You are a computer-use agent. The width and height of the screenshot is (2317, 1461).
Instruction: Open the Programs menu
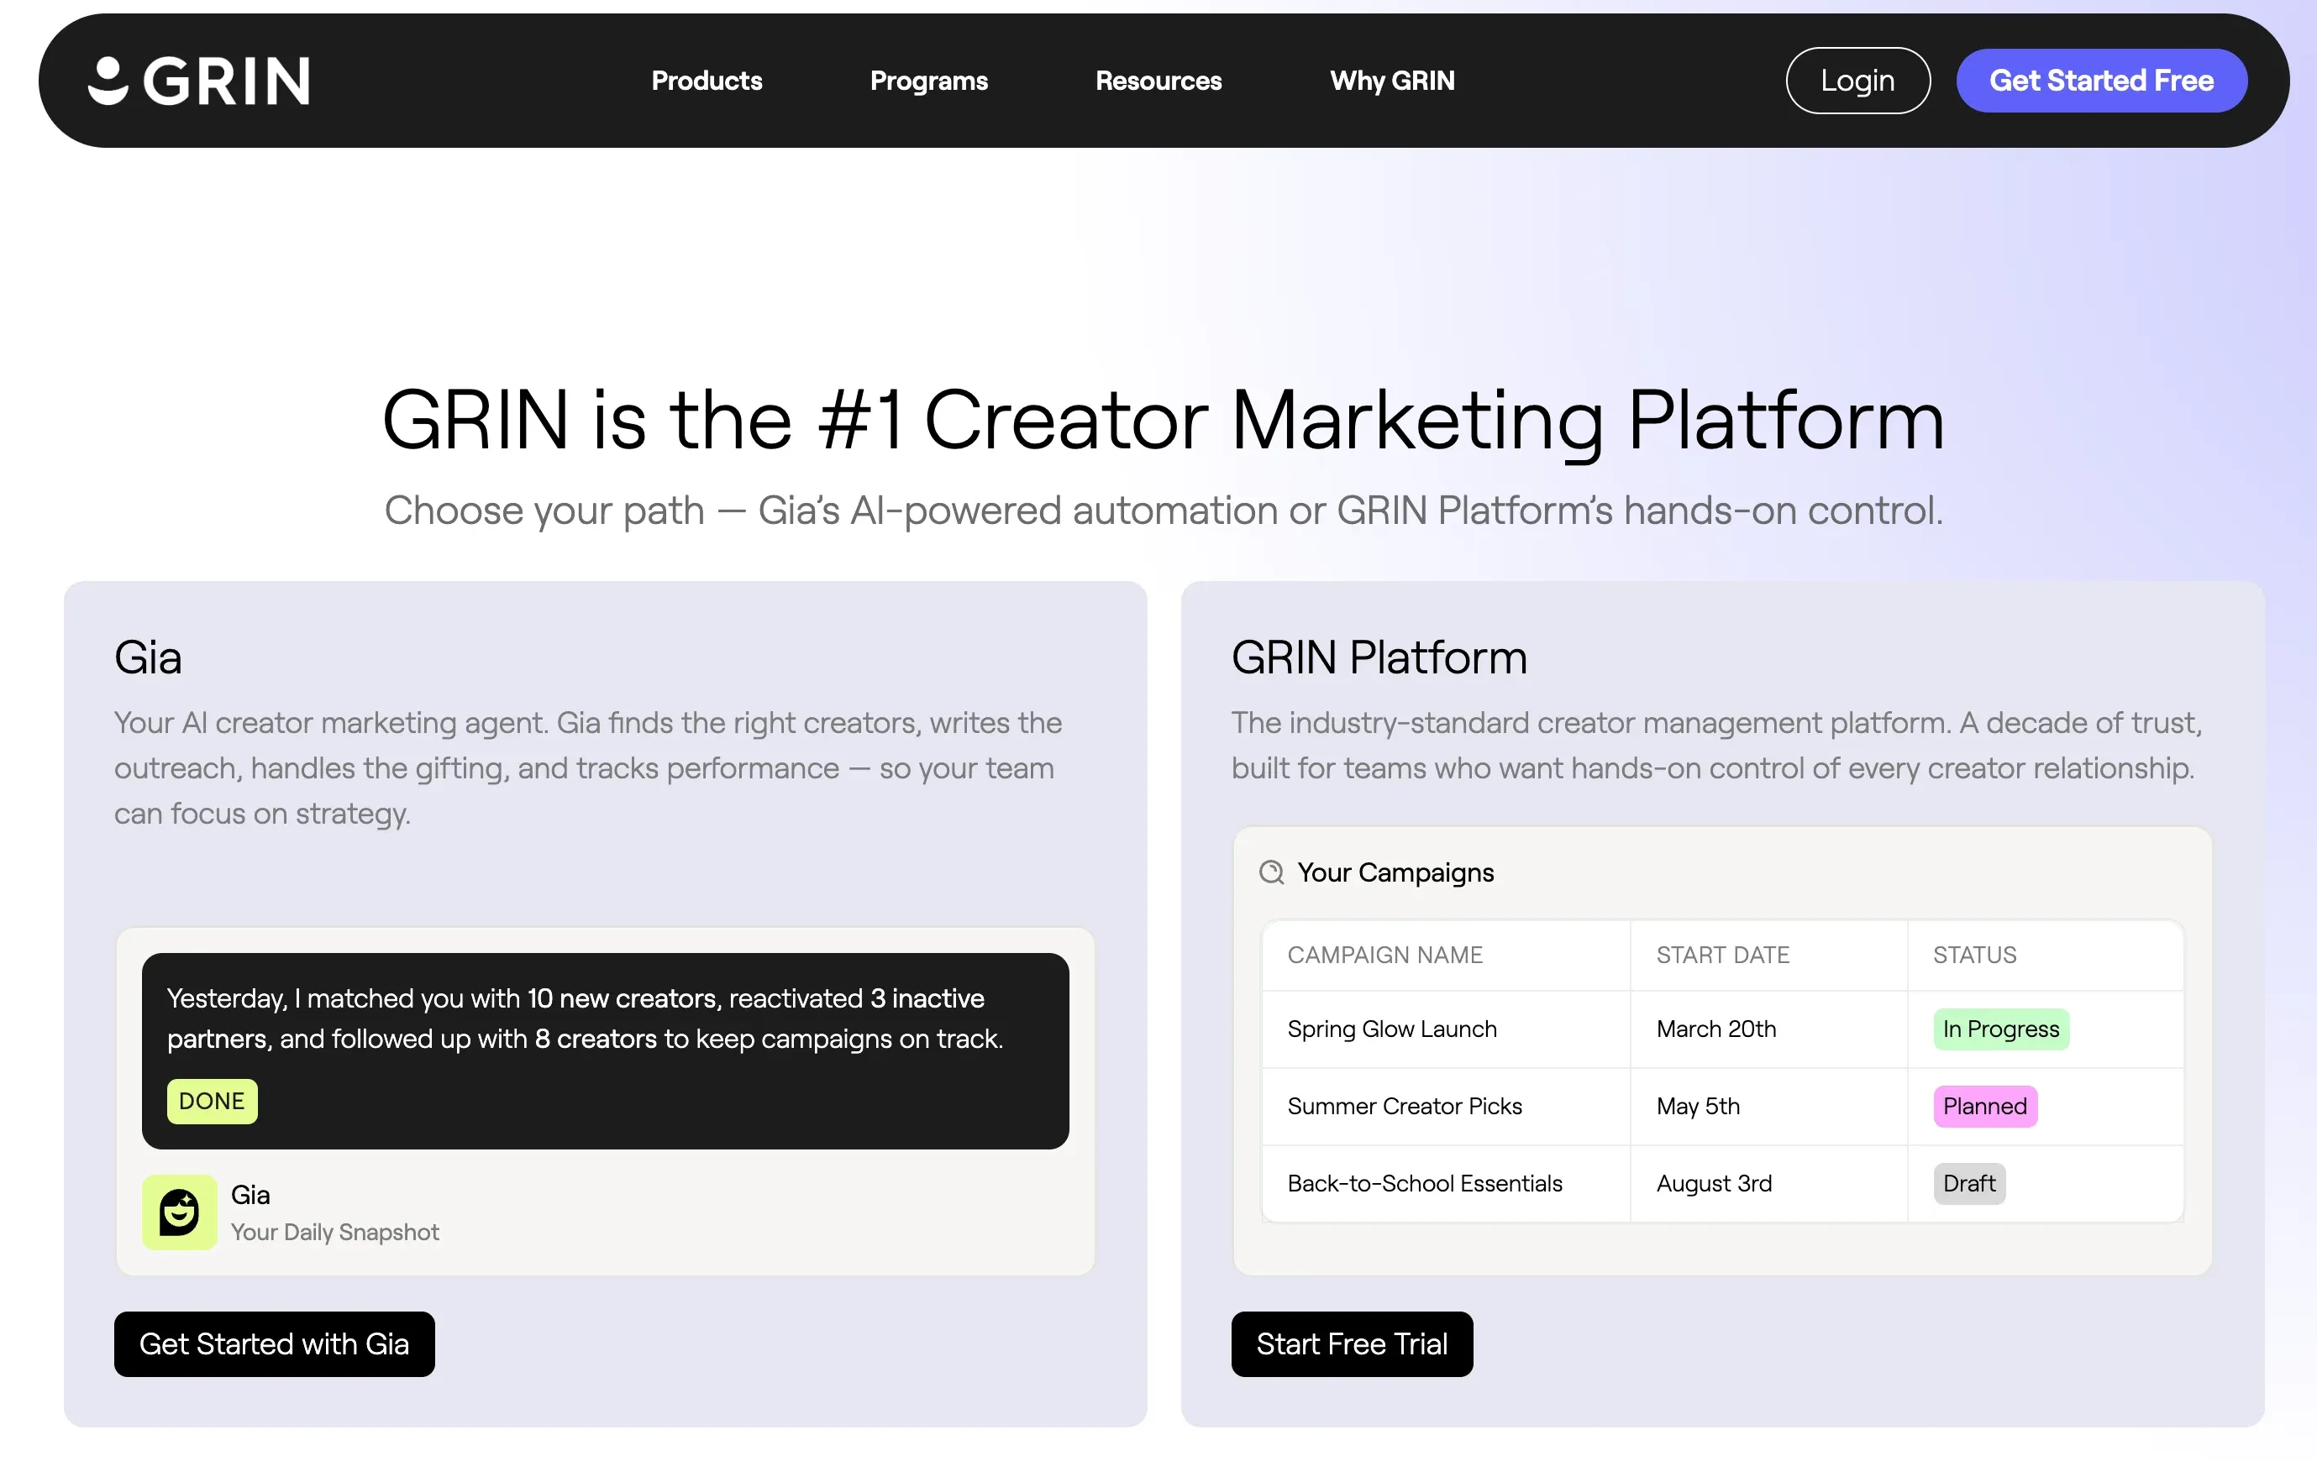pyautogui.click(x=928, y=81)
